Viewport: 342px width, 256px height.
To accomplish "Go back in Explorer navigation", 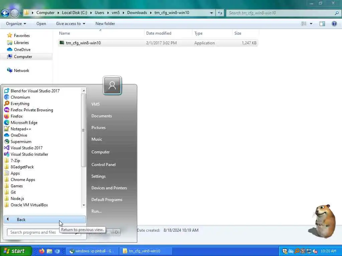I will point(5,13).
